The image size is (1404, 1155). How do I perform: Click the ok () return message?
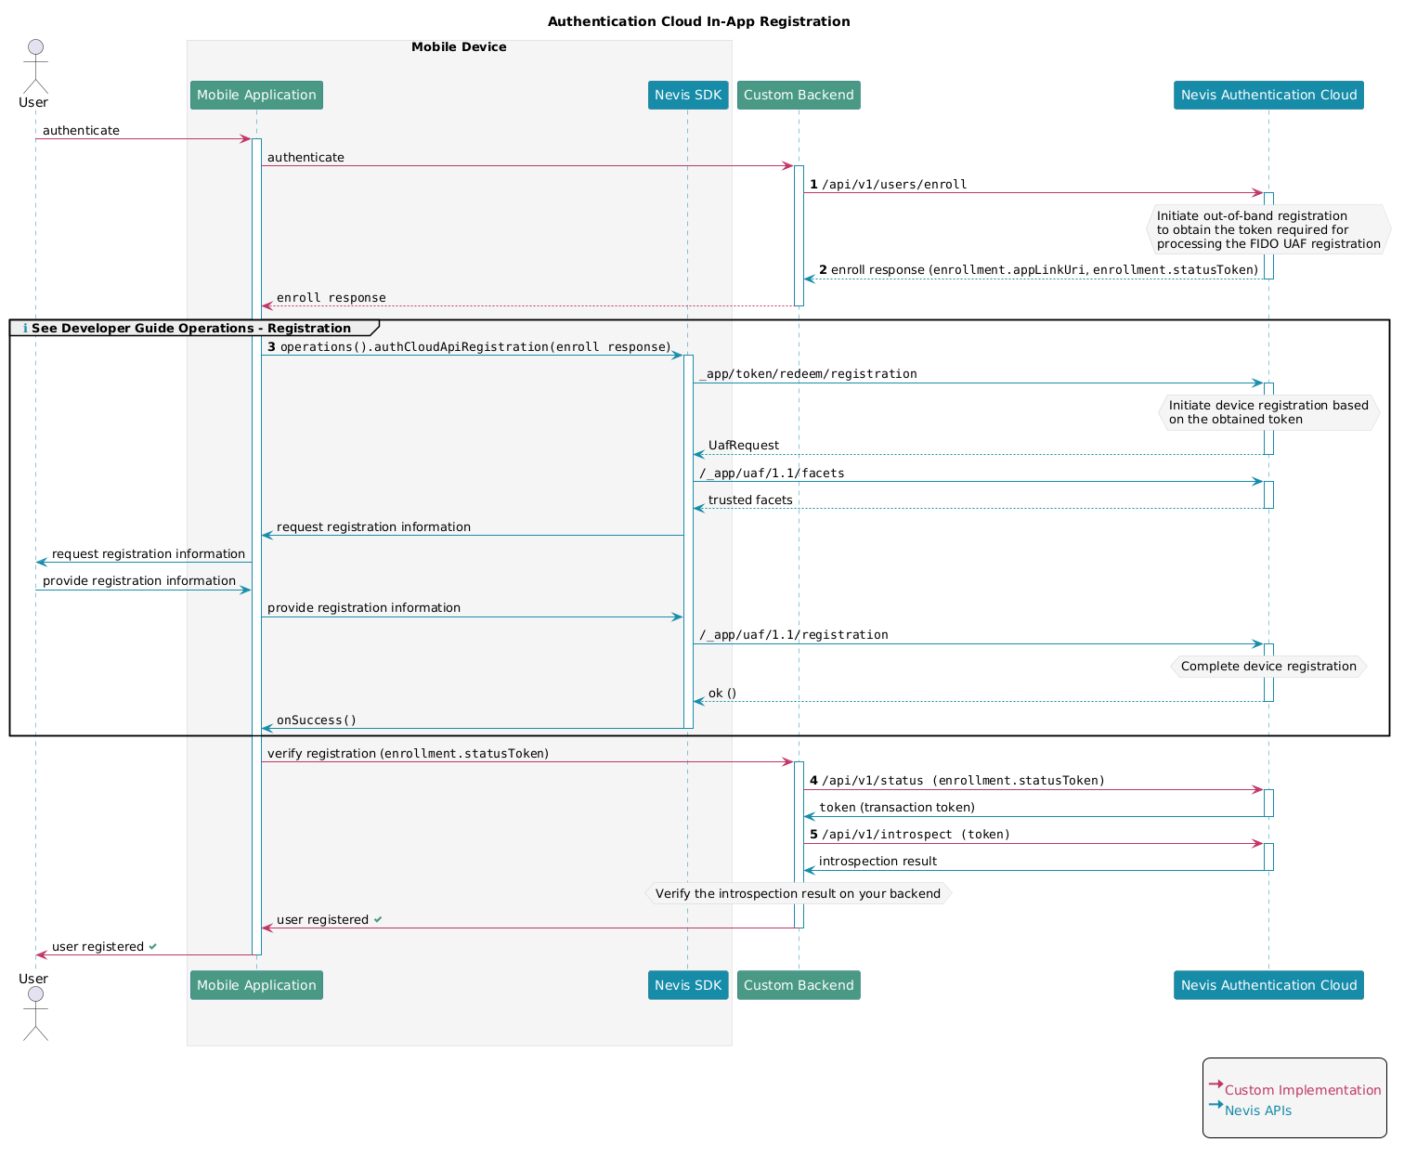click(x=722, y=694)
